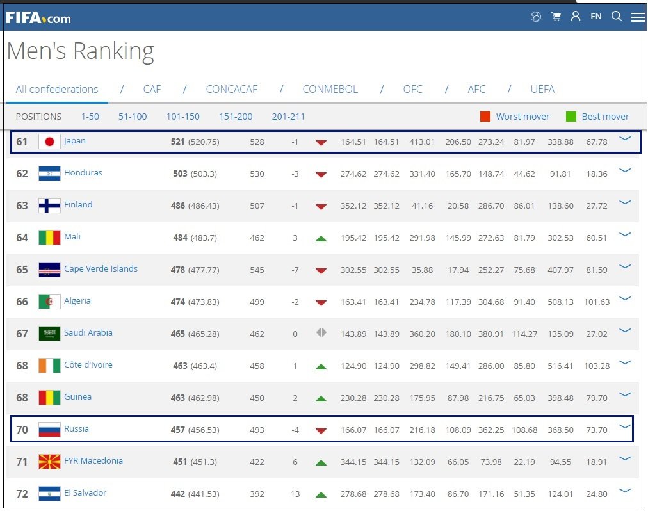Expand the Saudi Arabia row details

coord(625,330)
